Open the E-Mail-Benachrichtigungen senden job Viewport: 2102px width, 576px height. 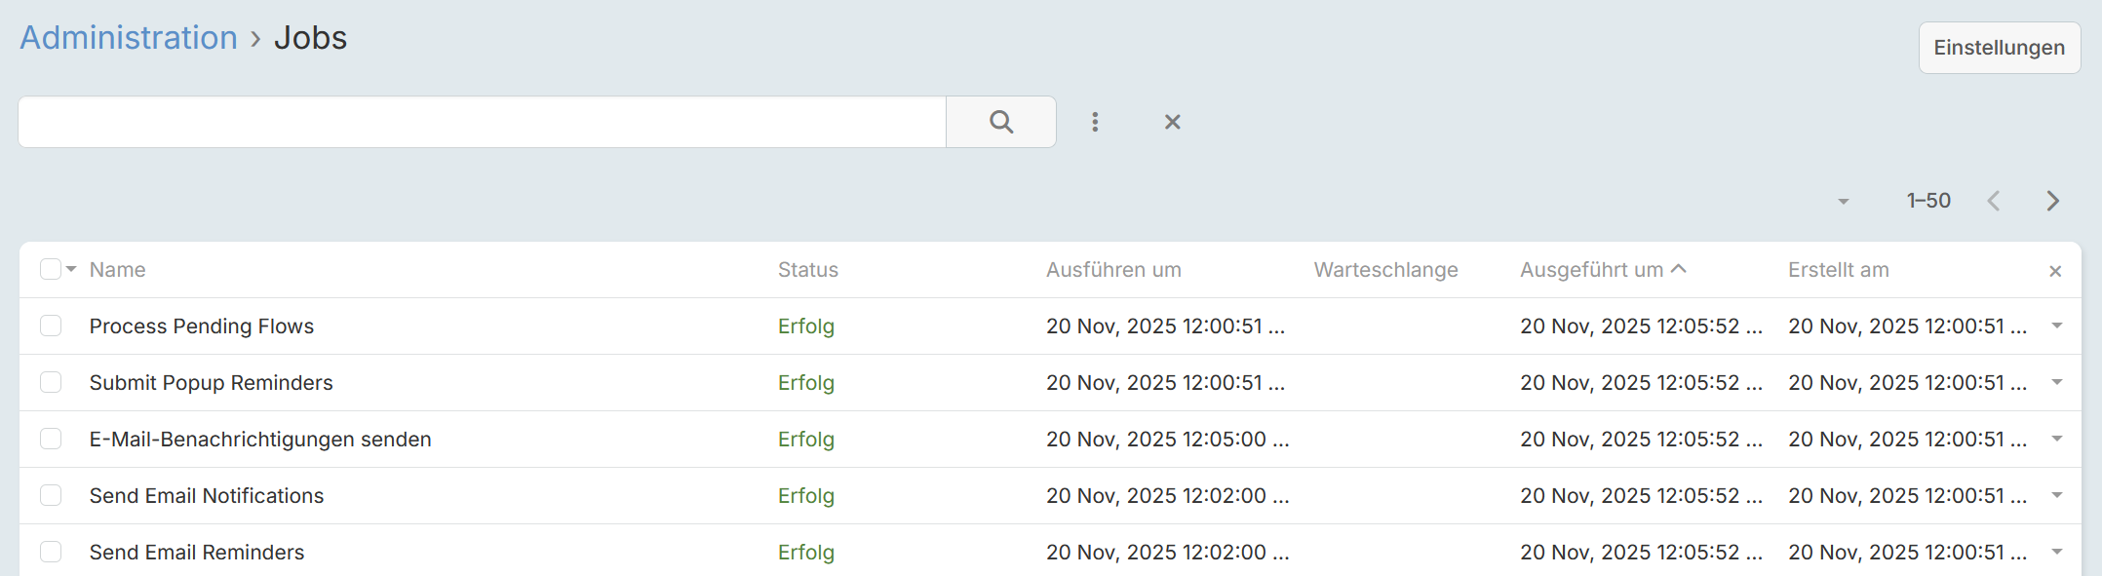pyautogui.click(x=260, y=440)
